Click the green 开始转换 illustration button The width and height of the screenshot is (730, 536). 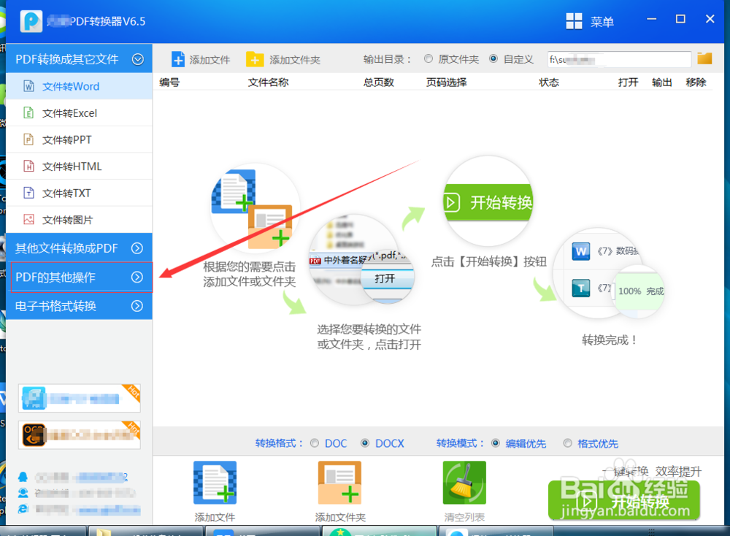tap(488, 202)
